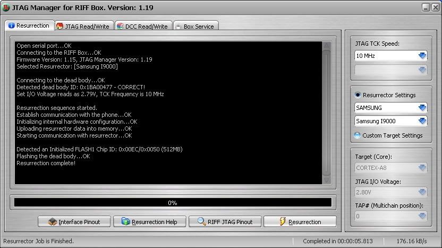Image resolution: width=442 pixels, height=248 pixels.
Task: Click the Interface Pinout button
Action: [x=74, y=222]
